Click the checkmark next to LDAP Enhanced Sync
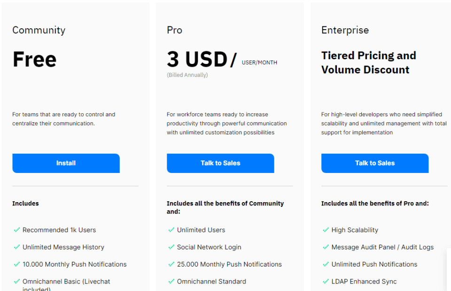The height and width of the screenshot is (291, 451). click(326, 282)
